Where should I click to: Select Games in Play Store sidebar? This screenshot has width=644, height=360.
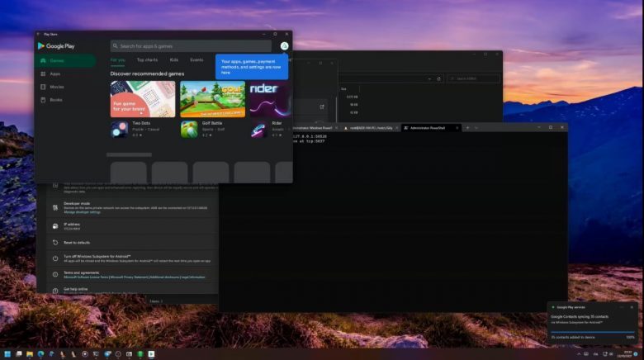(x=66, y=60)
